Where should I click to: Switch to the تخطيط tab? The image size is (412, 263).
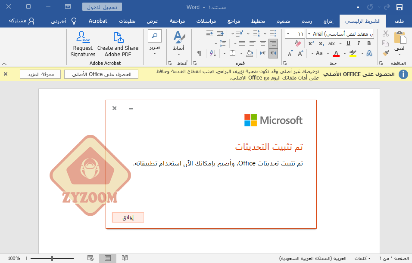[x=258, y=21]
